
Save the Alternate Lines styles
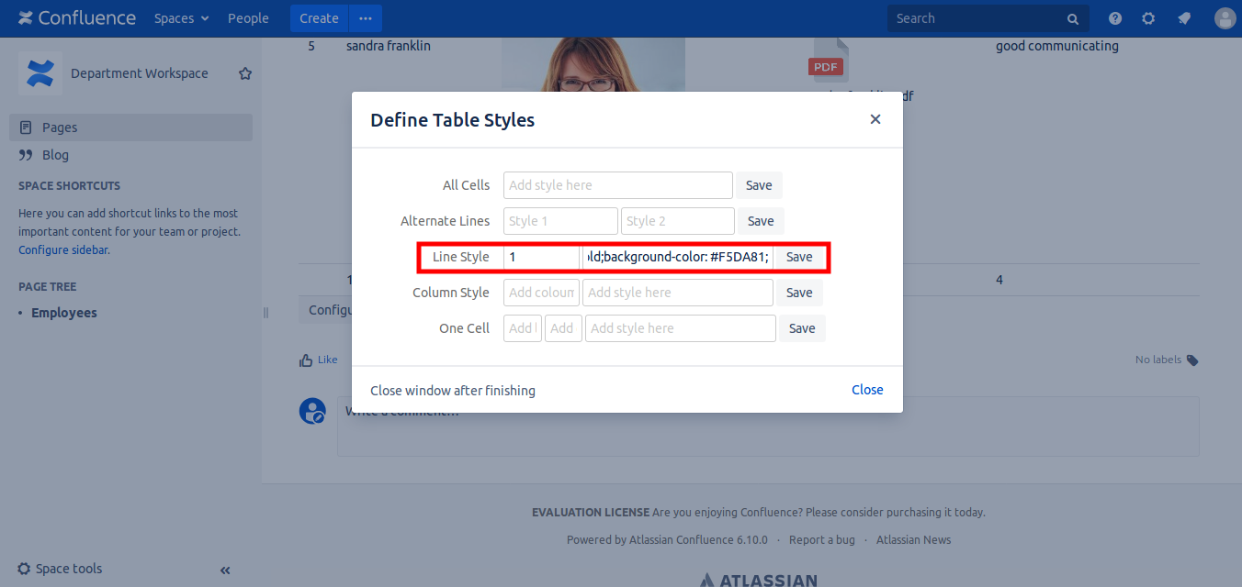(x=761, y=221)
